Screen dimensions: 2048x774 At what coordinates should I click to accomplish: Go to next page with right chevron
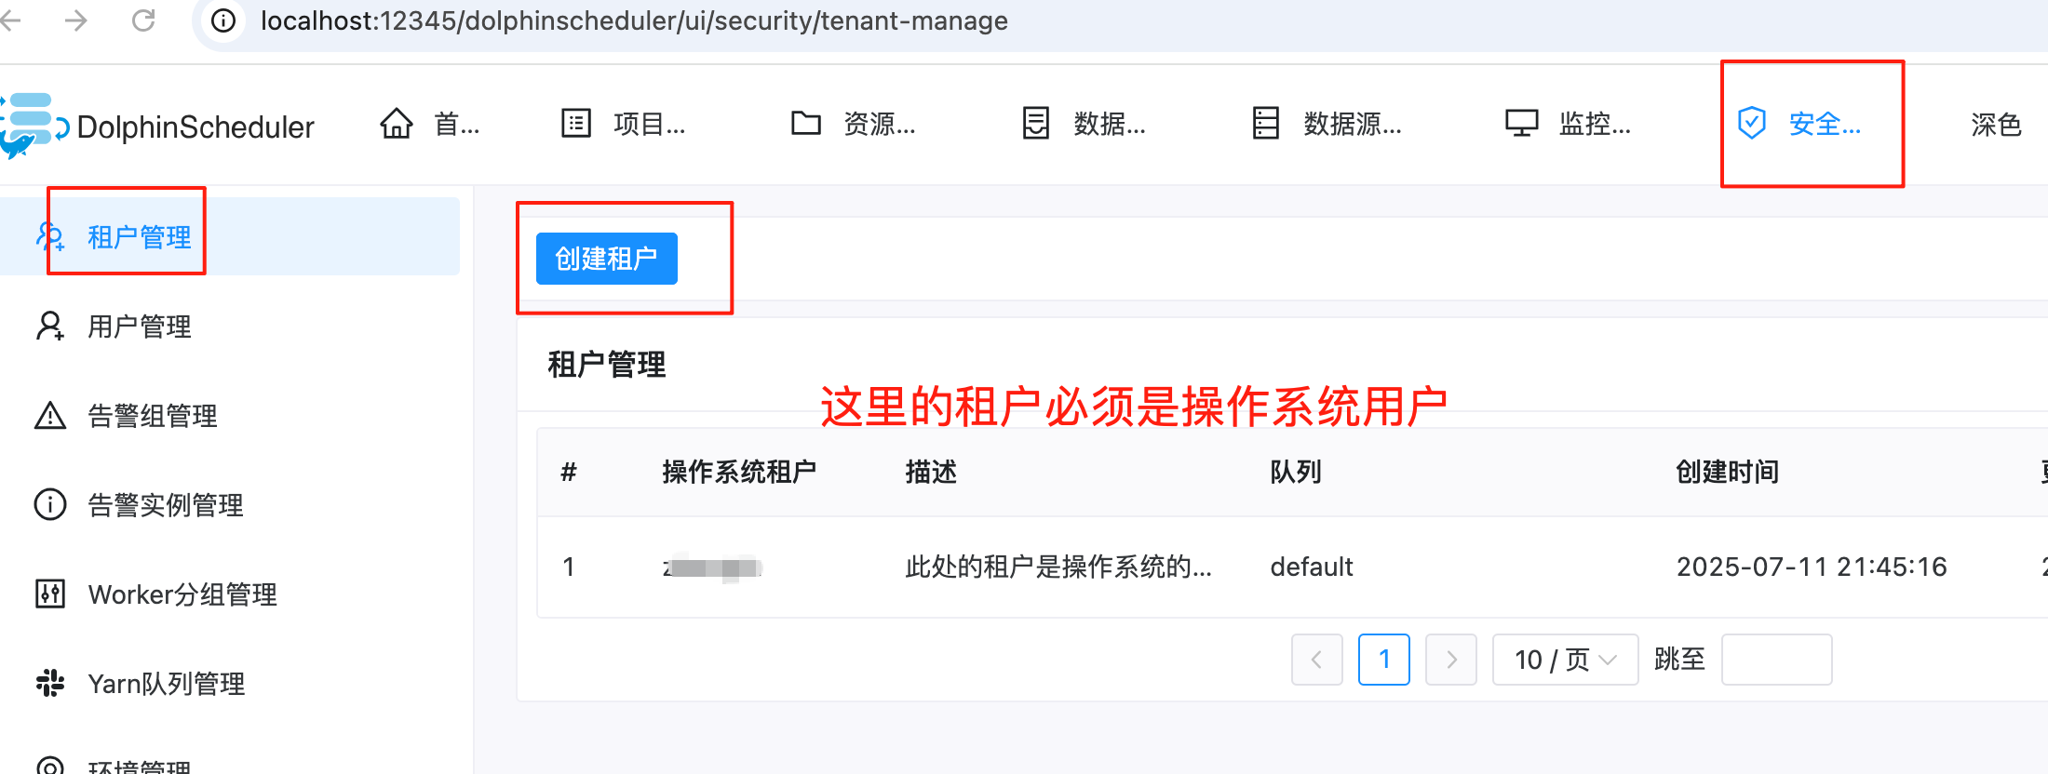[1451, 660]
